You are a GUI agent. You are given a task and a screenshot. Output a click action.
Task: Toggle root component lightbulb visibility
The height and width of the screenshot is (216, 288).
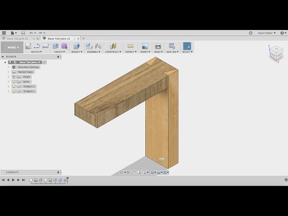click(10, 62)
